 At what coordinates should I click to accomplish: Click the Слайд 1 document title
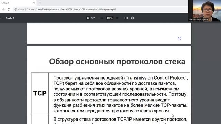[x=10, y=18]
